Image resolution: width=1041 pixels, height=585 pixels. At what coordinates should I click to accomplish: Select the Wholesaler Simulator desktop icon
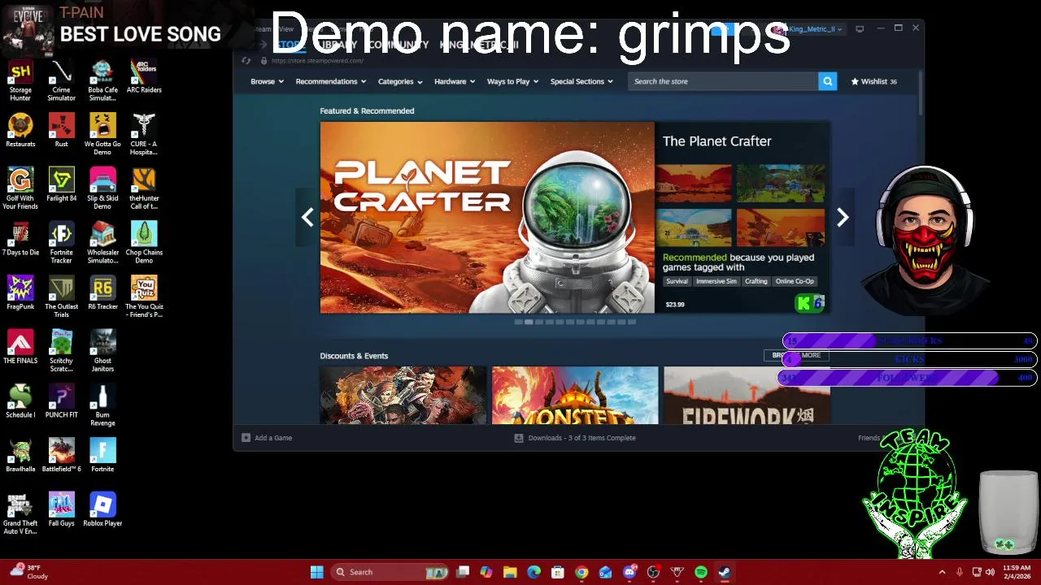point(102,243)
